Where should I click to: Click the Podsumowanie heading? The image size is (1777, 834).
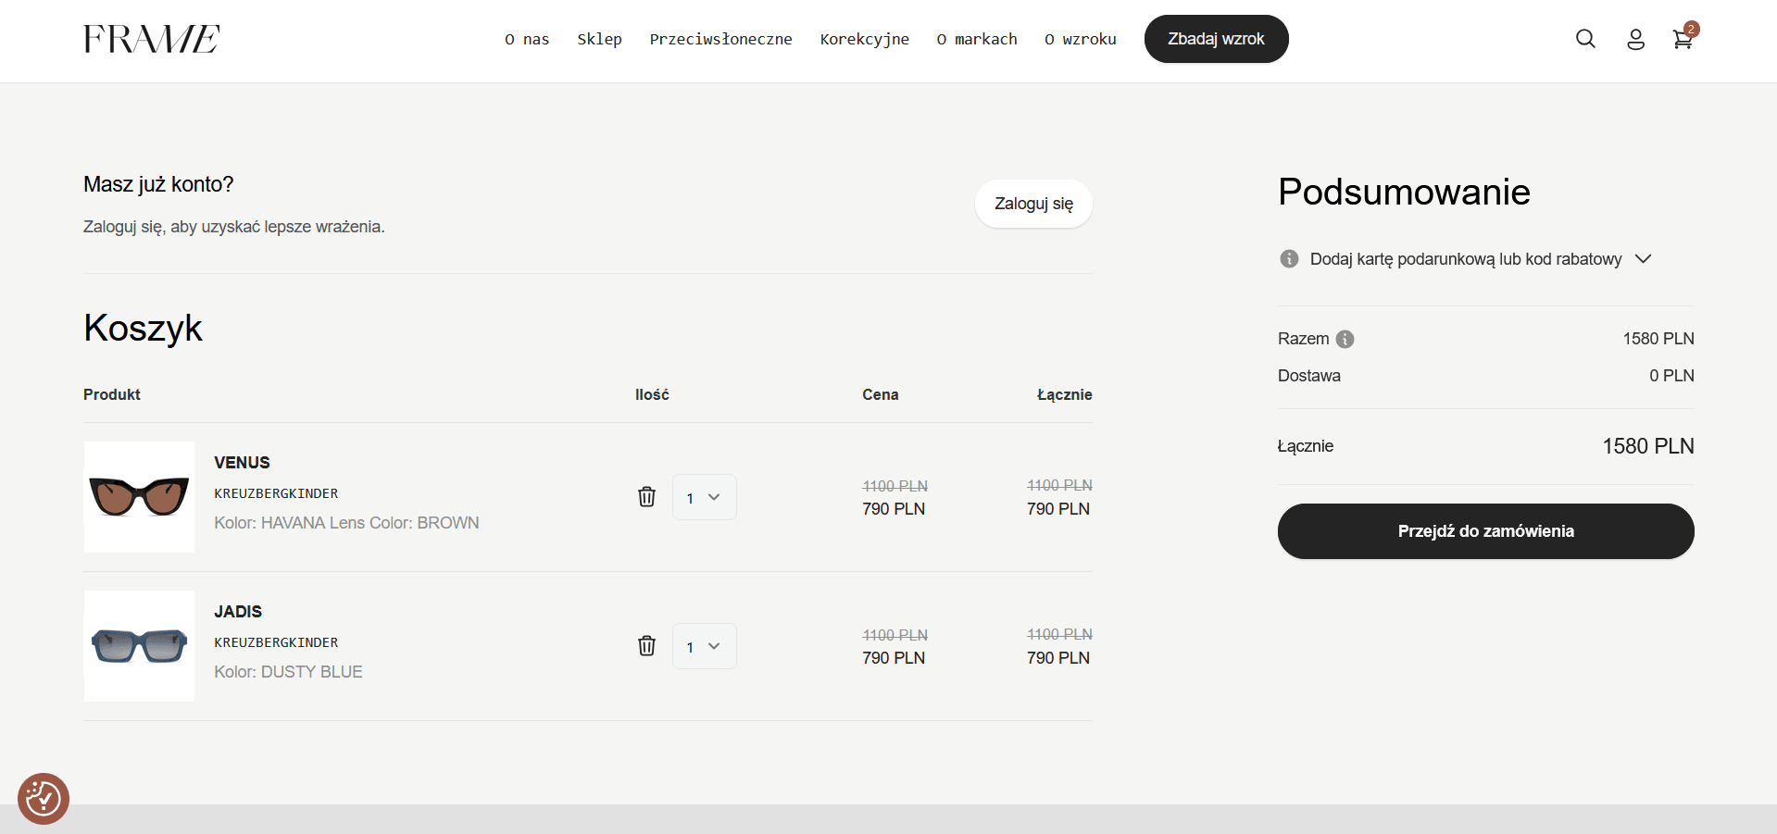point(1404,193)
